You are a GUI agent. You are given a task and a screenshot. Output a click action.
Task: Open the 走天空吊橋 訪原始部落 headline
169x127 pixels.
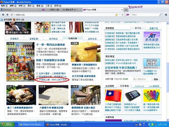[84, 76]
